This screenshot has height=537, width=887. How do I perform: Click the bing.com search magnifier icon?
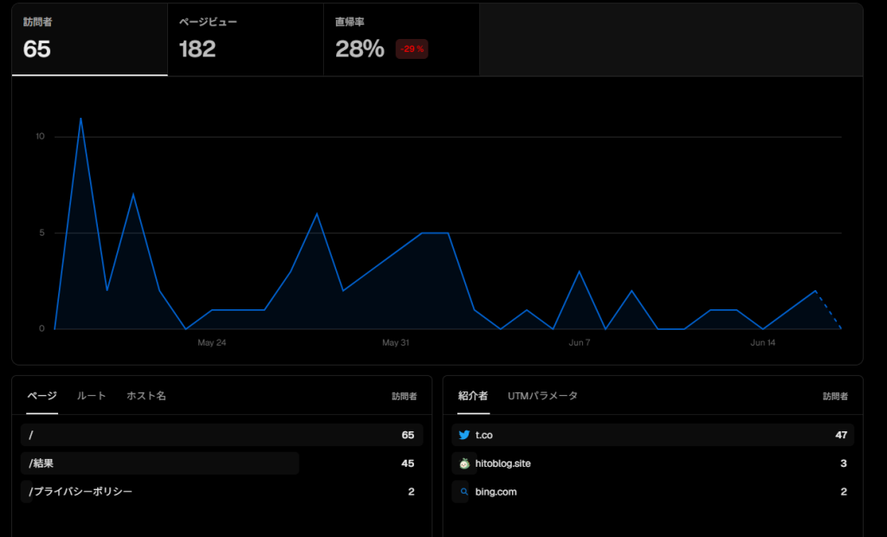click(464, 492)
